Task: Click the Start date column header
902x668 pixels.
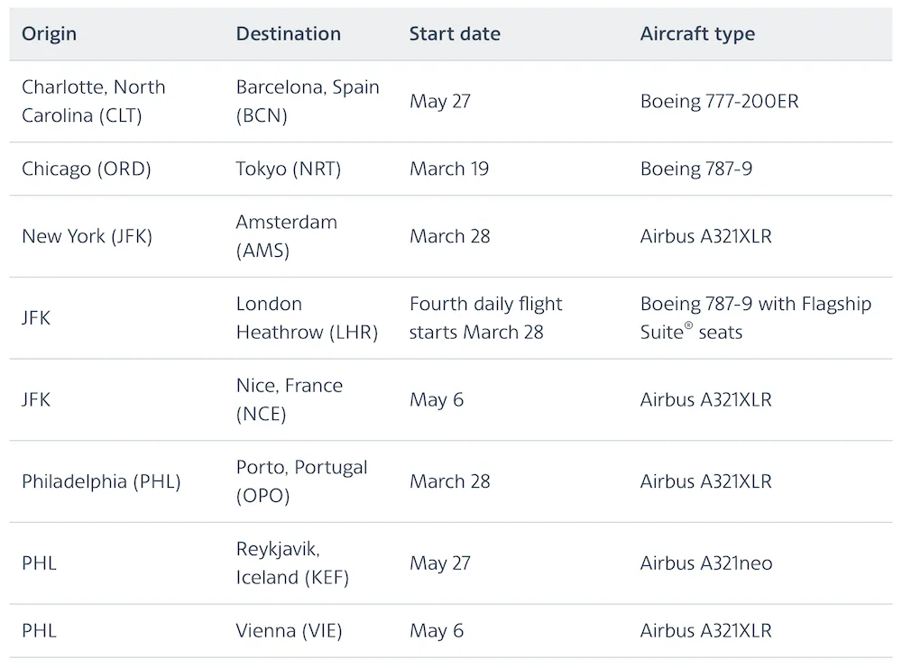Action: tap(455, 33)
